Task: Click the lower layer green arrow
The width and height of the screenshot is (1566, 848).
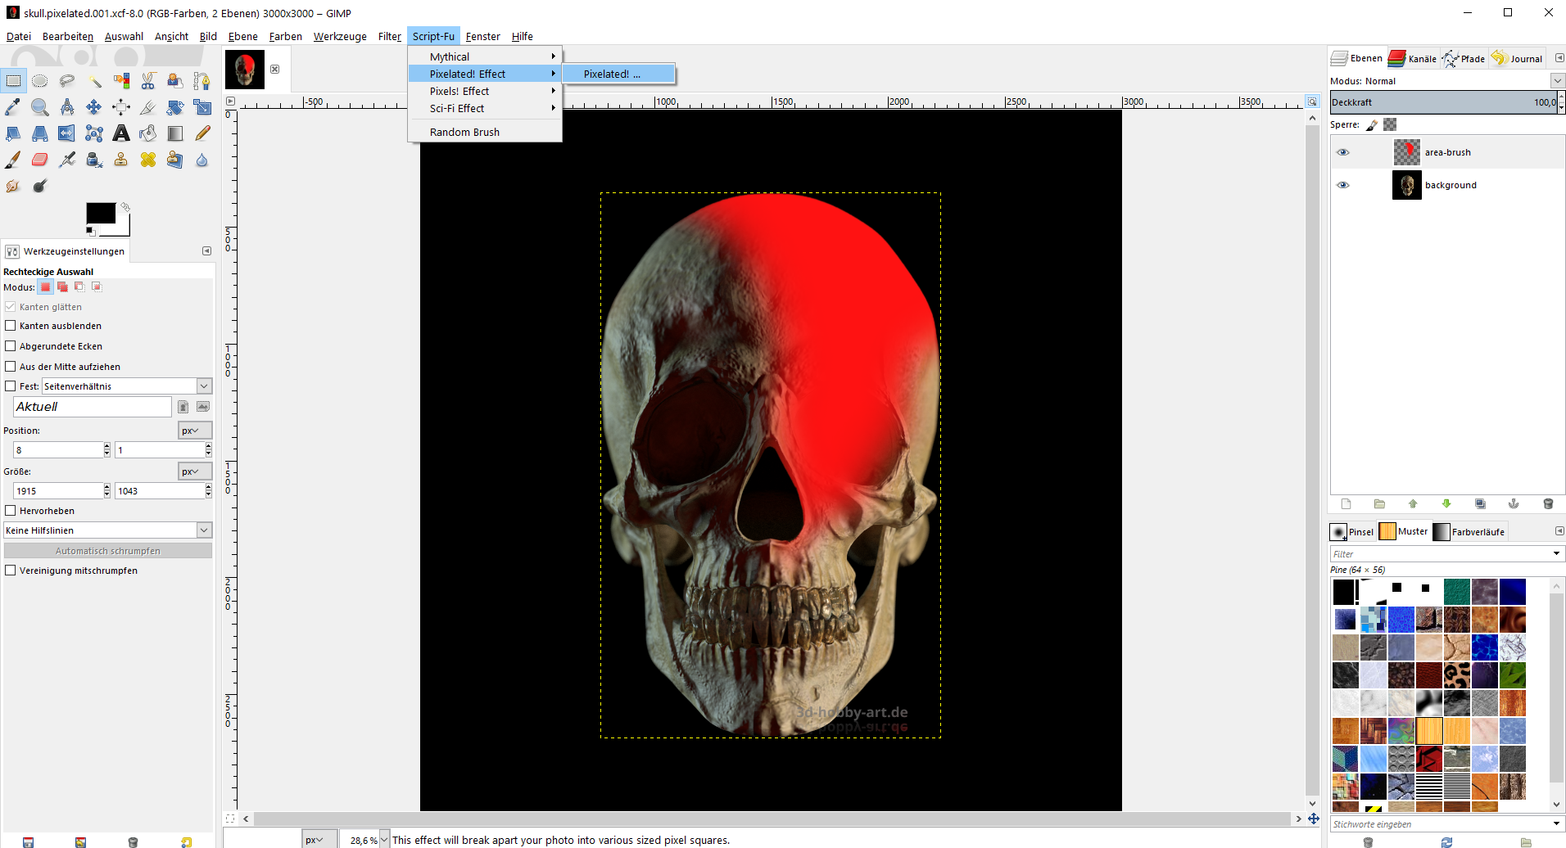Action: click(x=1446, y=504)
